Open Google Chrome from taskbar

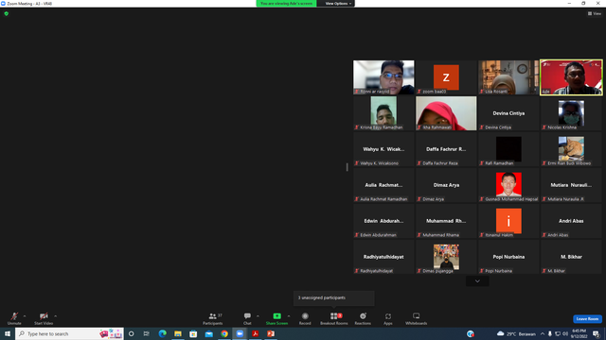pos(224,333)
